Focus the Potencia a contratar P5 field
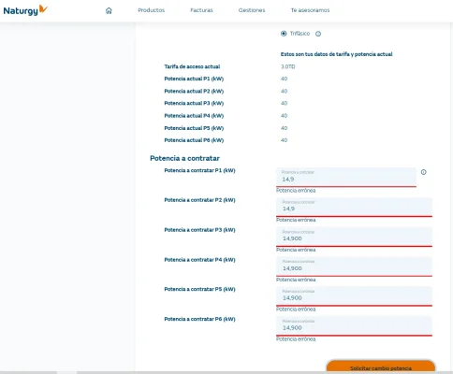This screenshot has height=374, width=453. 354,296
